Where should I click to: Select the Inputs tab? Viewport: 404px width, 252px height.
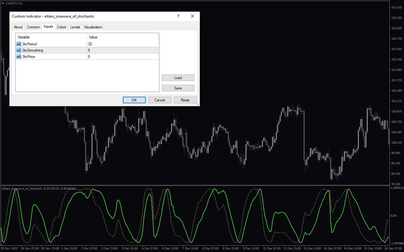point(48,27)
